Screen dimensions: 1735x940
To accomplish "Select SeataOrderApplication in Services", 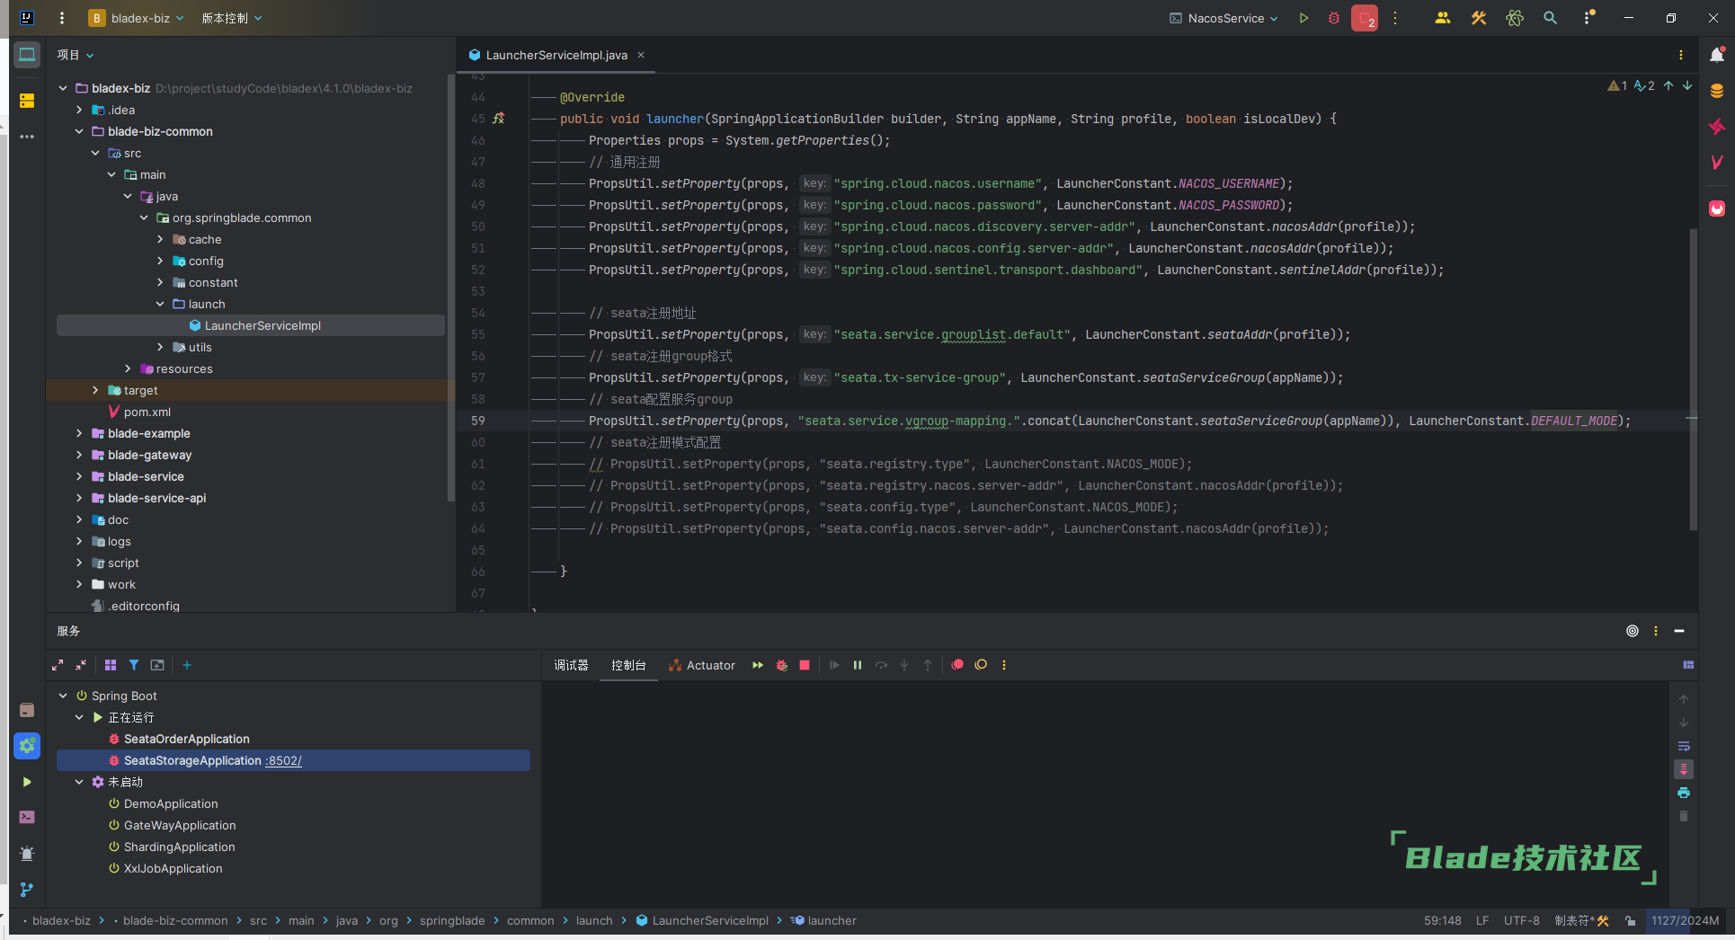I will click(x=187, y=739).
